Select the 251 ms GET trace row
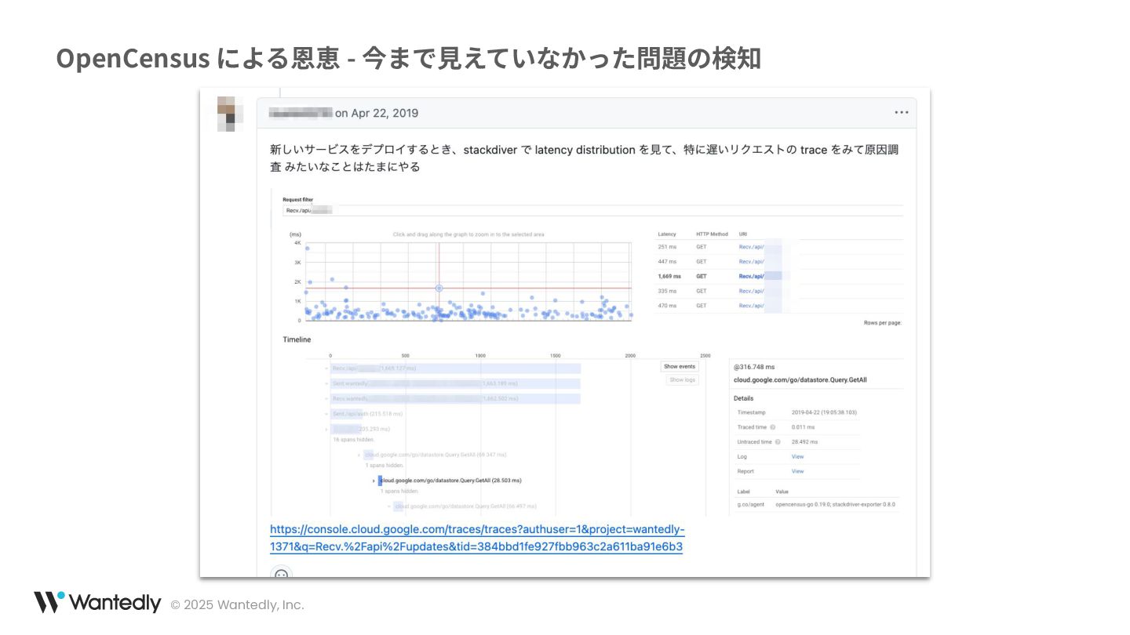 (x=779, y=247)
